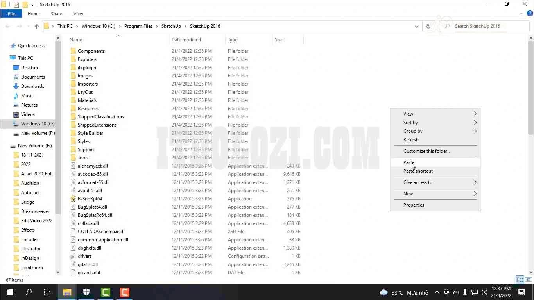Open Downloads in the navigation pane

click(32, 86)
